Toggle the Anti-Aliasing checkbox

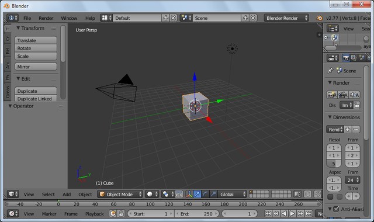click(336, 209)
